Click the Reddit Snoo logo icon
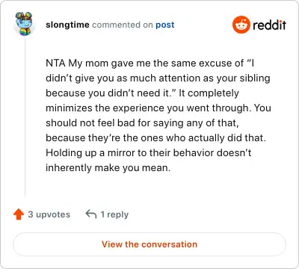Image resolution: width=299 pixels, height=269 pixels. coord(241,25)
